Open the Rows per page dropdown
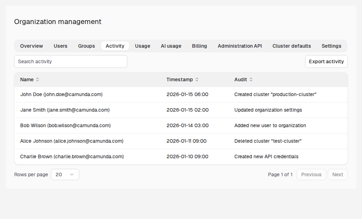Screen dimensions: 362x219 click(65, 174)
